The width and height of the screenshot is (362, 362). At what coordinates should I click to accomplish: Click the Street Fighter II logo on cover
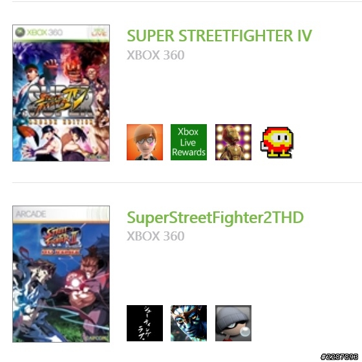coord(61,240)
